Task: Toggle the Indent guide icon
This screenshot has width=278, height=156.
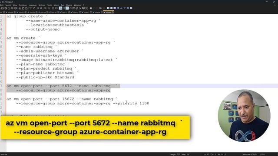Action: 67,8
